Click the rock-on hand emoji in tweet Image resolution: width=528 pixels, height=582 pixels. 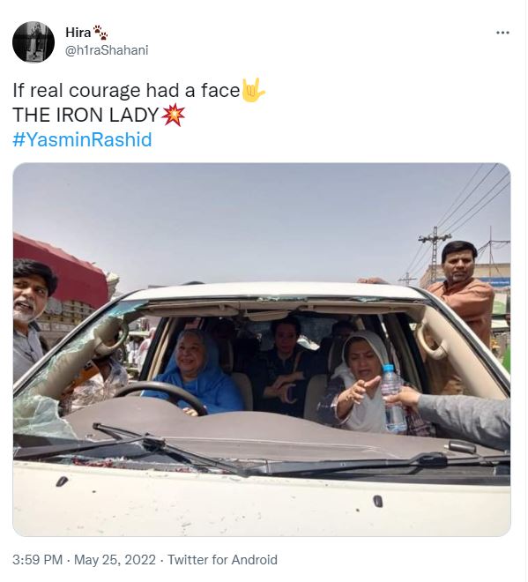tap(253, 90)
